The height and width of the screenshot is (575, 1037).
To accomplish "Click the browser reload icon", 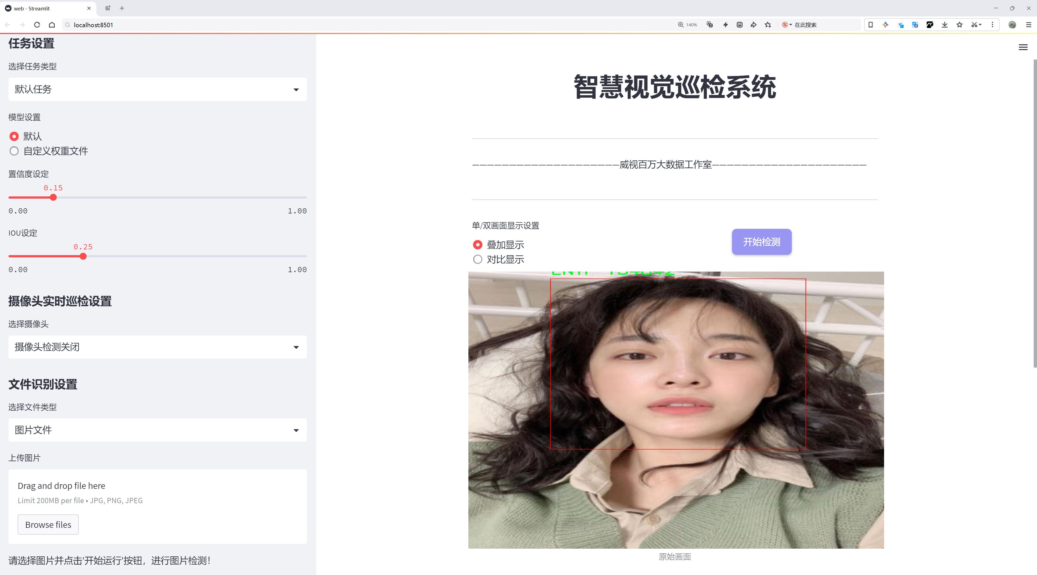I will pos(37,25).
